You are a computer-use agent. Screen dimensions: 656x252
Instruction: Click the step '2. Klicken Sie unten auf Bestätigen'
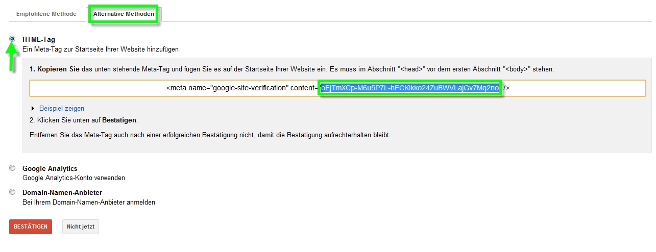tap(84, 120)
